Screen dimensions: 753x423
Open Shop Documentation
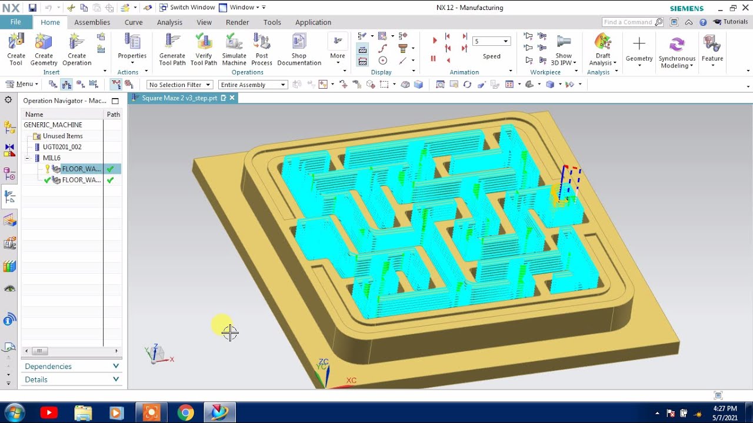(299, 49)
